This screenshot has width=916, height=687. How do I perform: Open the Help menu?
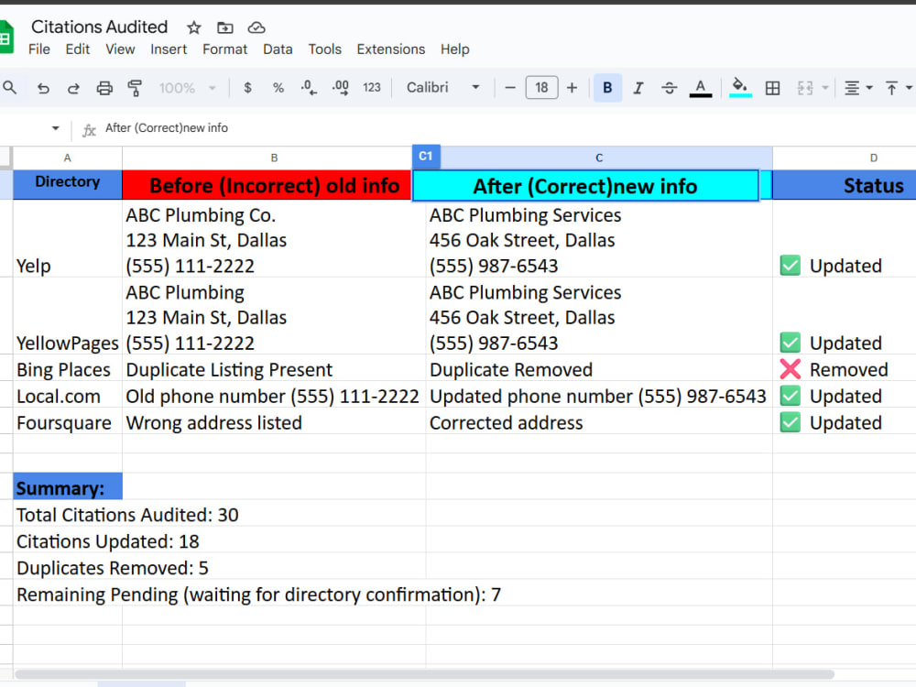[x=455, y=49]
